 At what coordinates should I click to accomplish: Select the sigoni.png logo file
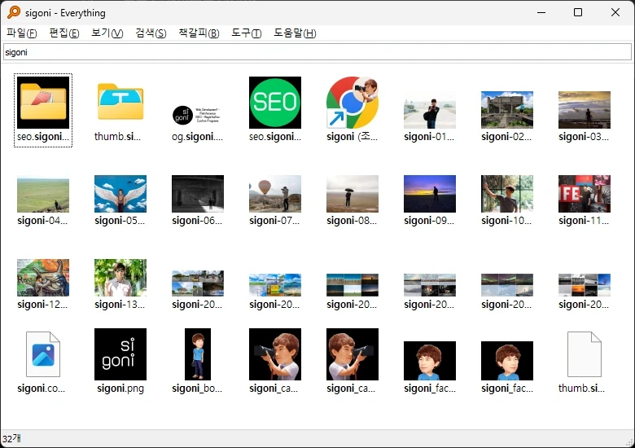point(120,354)
